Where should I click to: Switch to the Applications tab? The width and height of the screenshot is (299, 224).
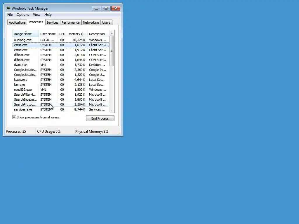17,22
